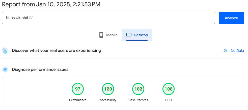Image resolution: width=248 pixels, height=110 pixels.
Task: Click the Diagnose performance issues icon
Action: pyautogui.click(x=5, y=70)
